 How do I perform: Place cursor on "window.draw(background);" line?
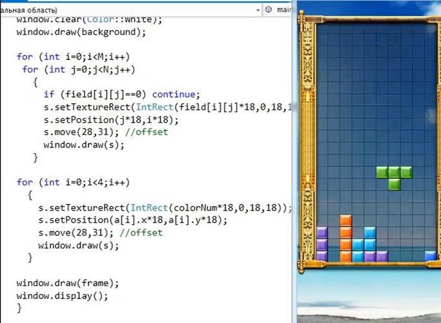click(81, 32)
